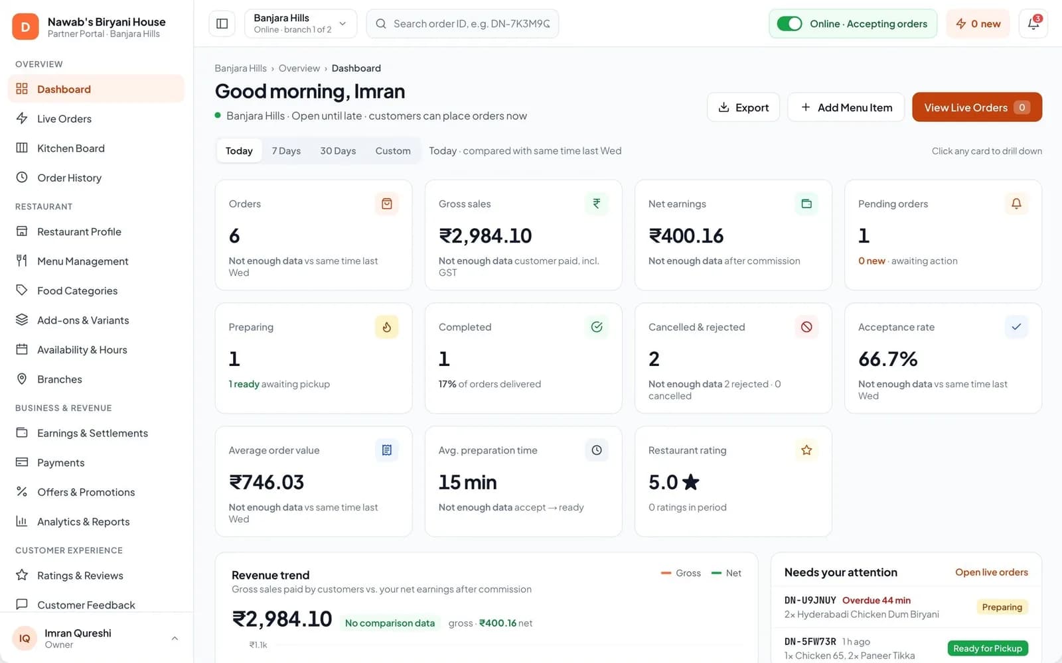Click the 66.7% acceptance rate value
This screenshot has height=663, width=1062.
point(887,359)
